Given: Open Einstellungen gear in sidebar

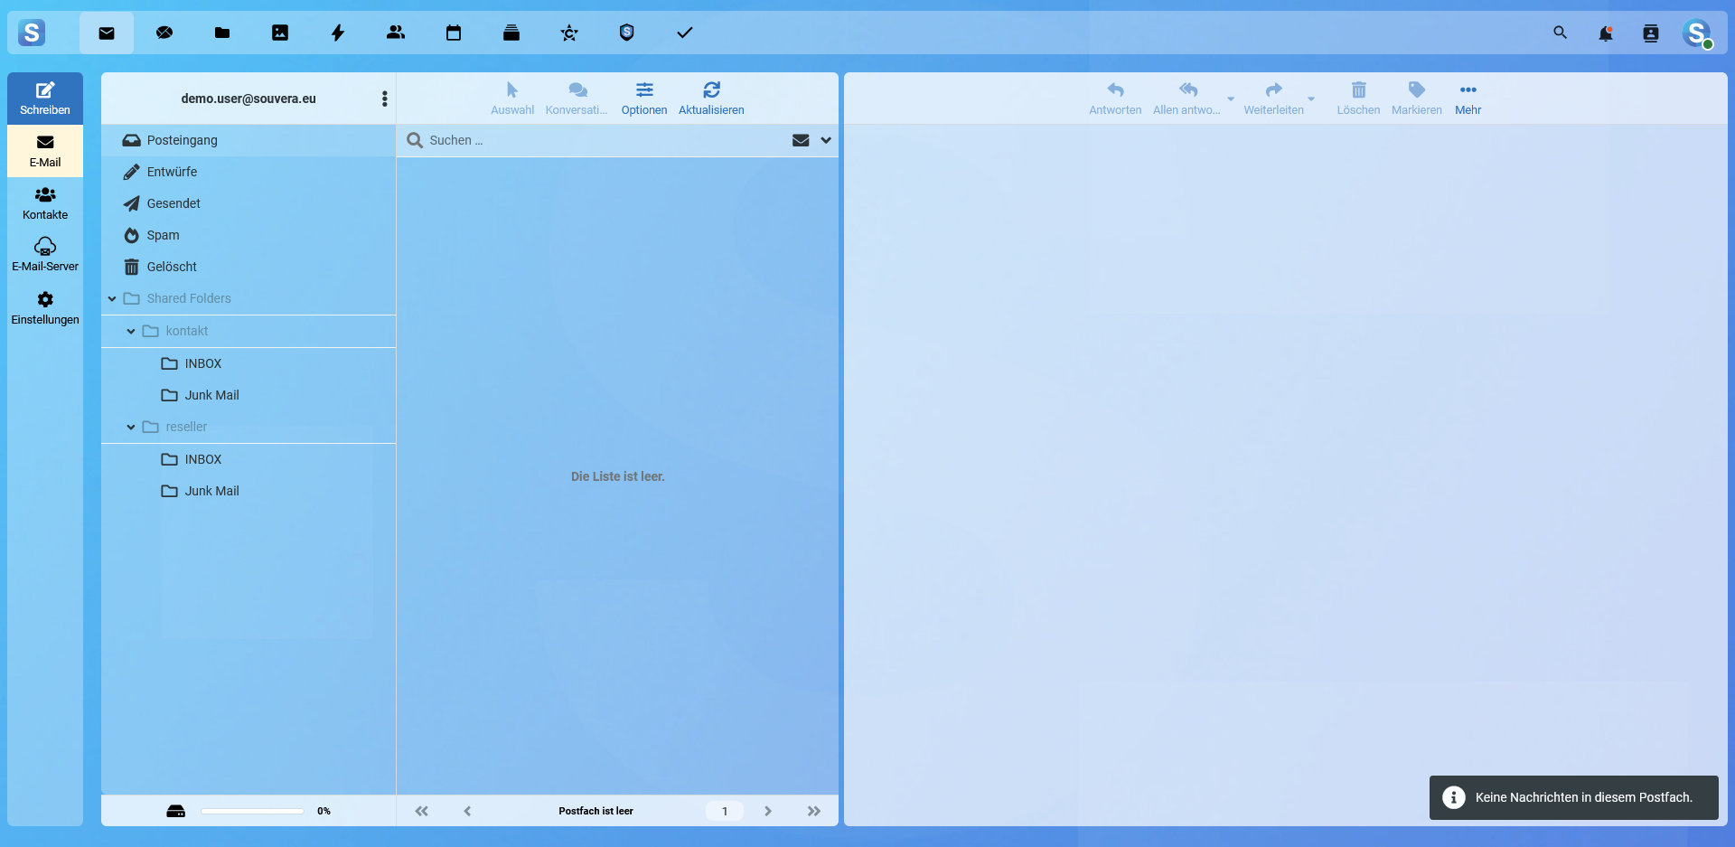Looking at the screenshot, I should tap(45, 308).
